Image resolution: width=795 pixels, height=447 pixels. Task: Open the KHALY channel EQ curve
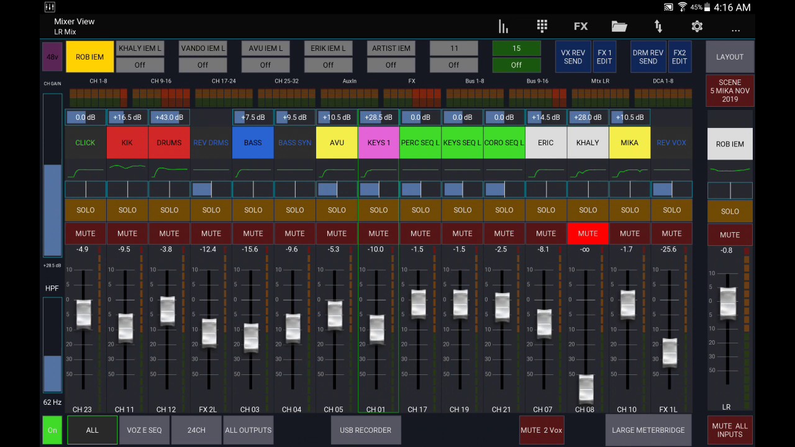point(588,170)
